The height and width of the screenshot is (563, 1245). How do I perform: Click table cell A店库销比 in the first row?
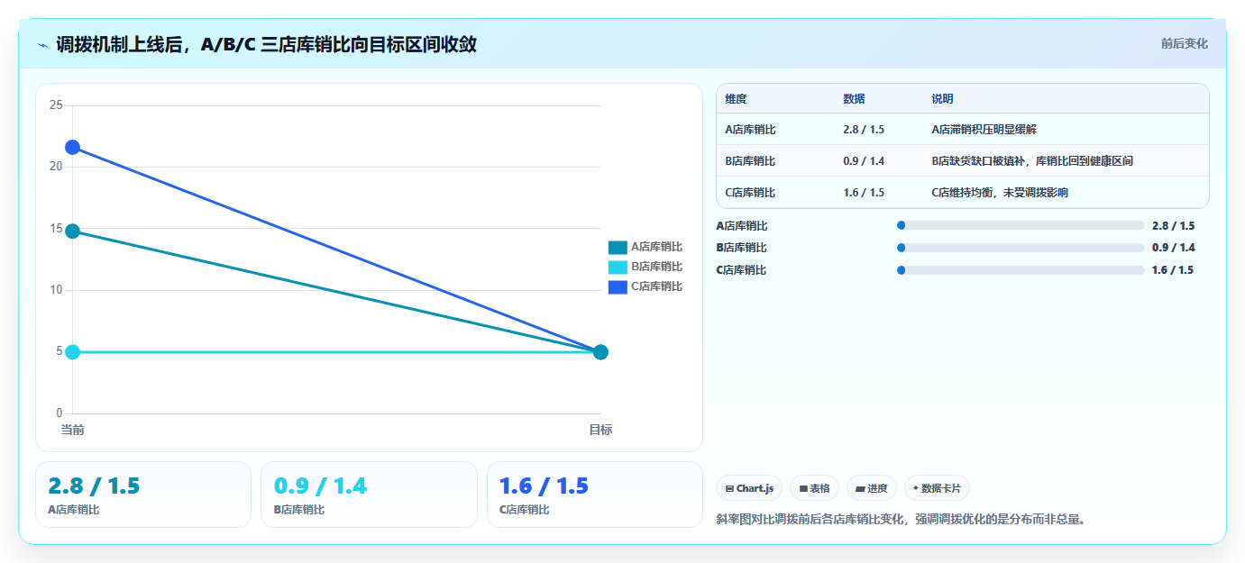click(x=750, y=130)
